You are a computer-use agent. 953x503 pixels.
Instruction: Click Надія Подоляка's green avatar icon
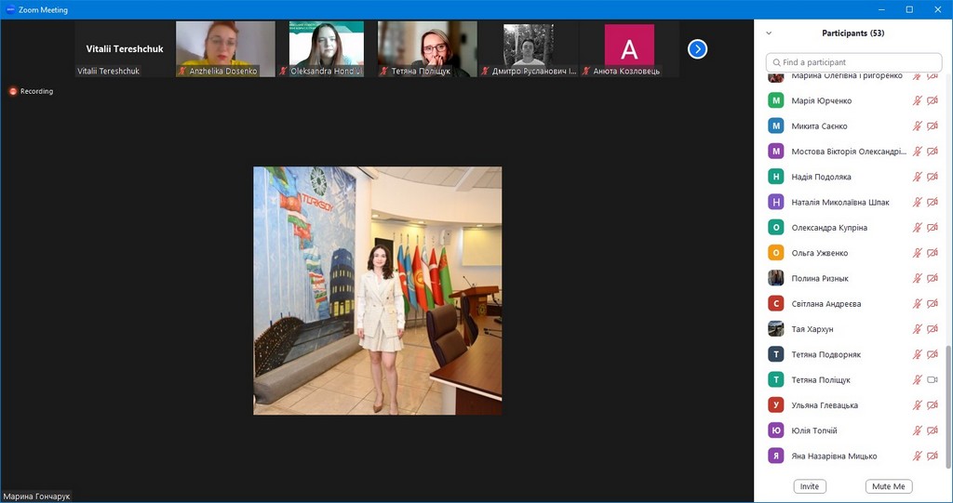pyautogui.click(x=775, y=177)
